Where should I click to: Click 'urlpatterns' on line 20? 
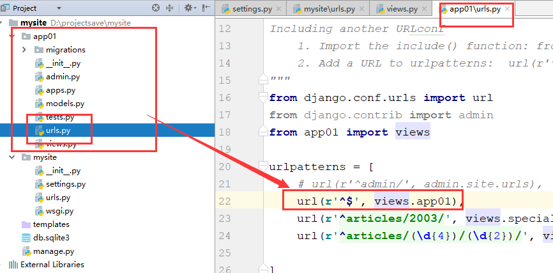pos(308,167)
